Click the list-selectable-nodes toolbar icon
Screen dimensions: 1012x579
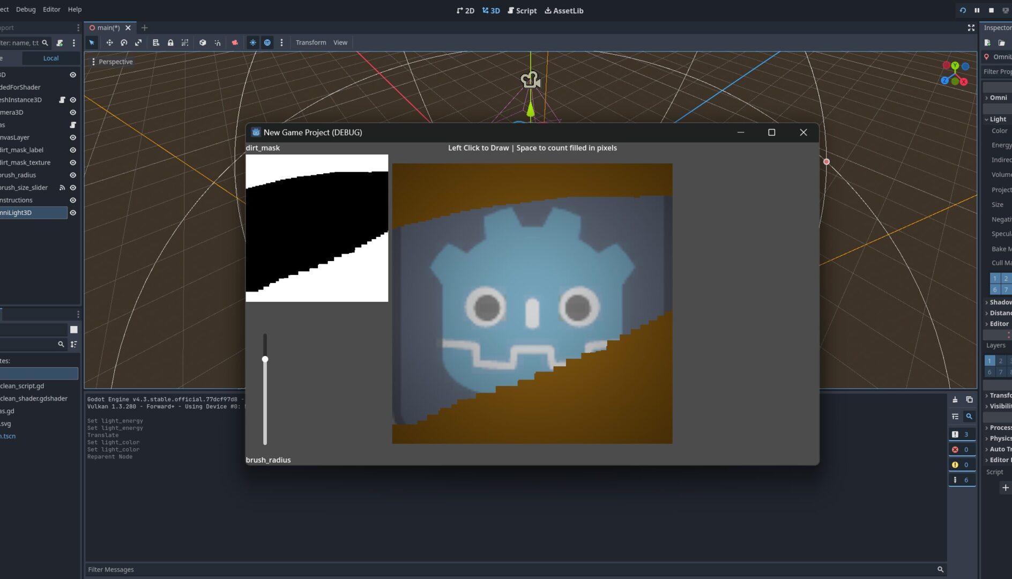tap(156, 42)
